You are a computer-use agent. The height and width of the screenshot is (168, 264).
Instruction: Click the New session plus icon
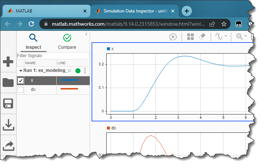pyautogui.click(x=8, y=62)
